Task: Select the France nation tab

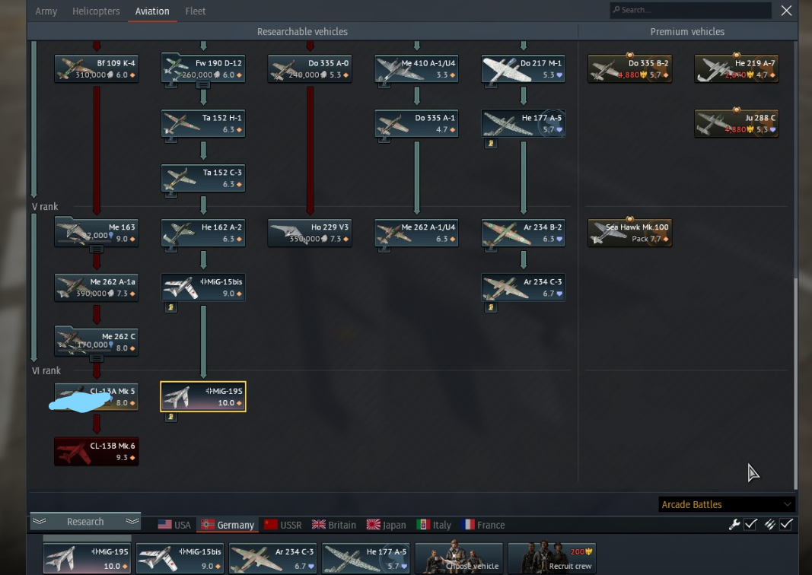Action: click(482, 525)
